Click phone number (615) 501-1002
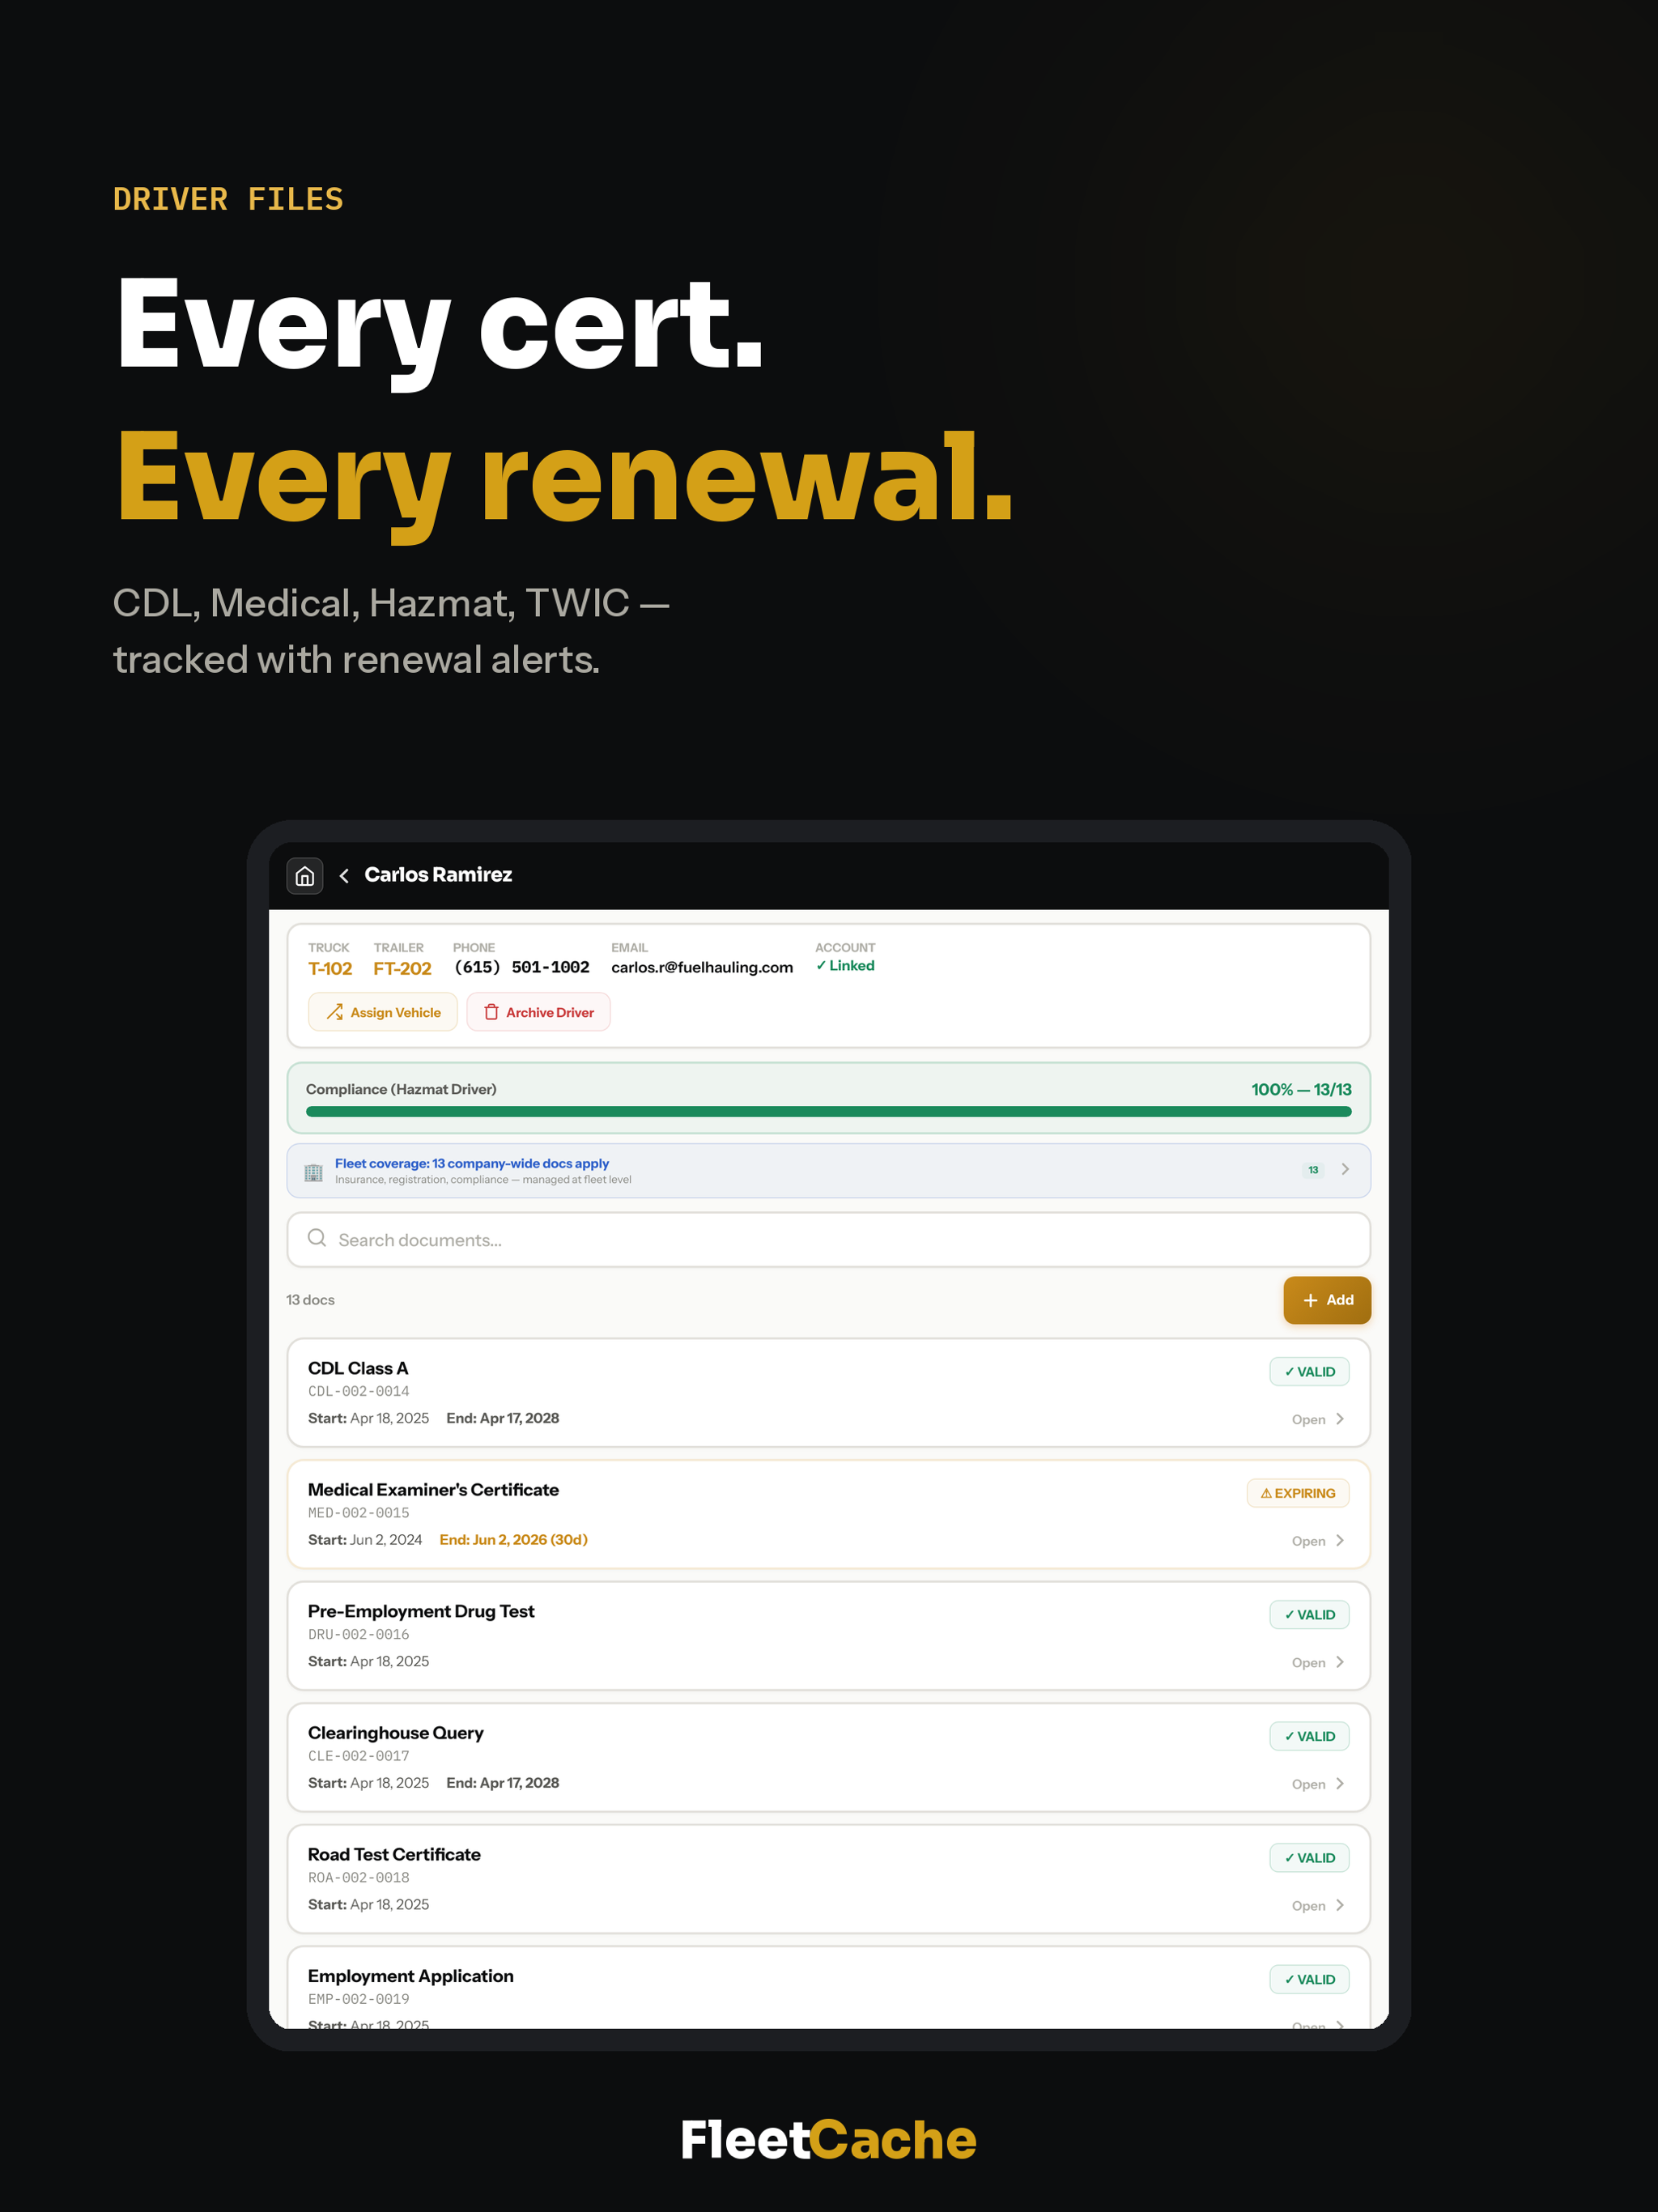This screenshot has width=1658, height=2212. (x=521, y=967)
